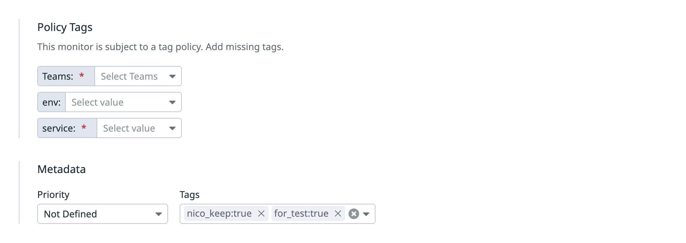Click the service: policy tag label
Screen dimensions: 686x243
[x=59, y=128]
